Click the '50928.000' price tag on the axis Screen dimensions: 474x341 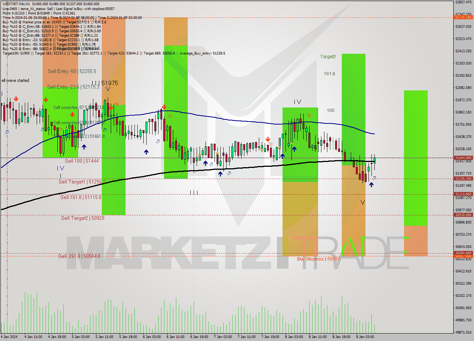click(x=463, y=215)
